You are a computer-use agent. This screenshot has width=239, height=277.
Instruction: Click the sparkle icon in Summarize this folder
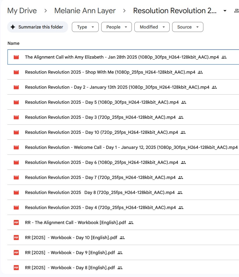click(13, 27)
